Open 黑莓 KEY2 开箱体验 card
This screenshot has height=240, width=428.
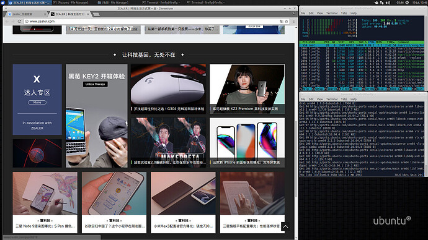tap(97, 116)
